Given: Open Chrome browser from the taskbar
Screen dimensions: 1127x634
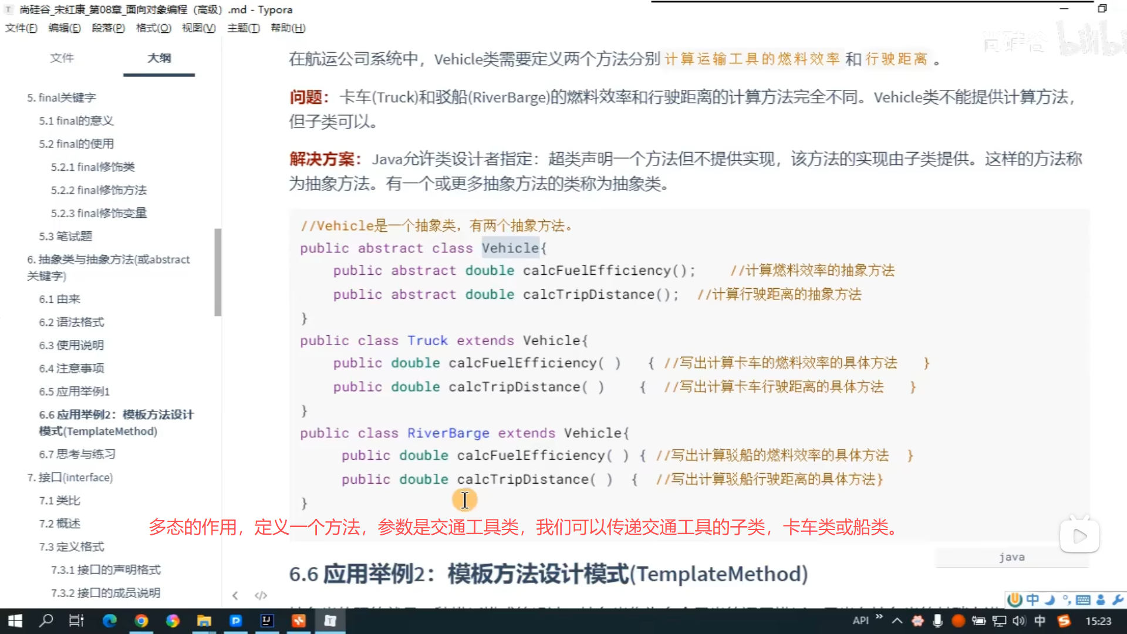Looking at the screenshot, I should point(141,620).
